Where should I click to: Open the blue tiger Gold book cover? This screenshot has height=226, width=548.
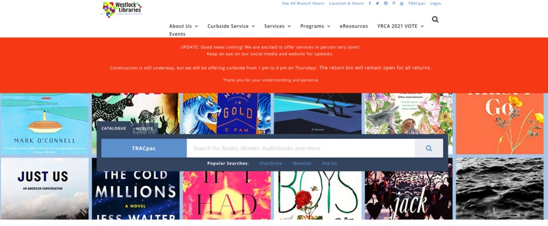pos(227,114)
